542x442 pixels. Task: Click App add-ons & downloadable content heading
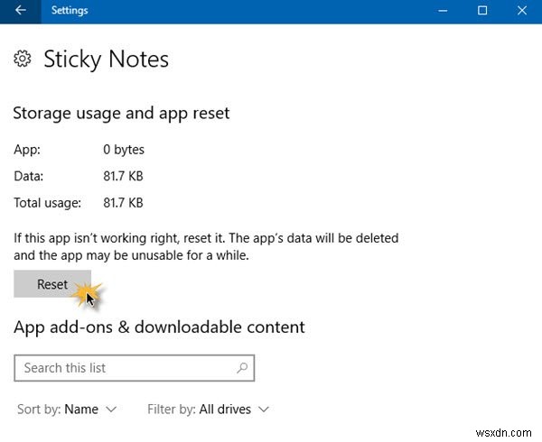[x=159, y=327]
